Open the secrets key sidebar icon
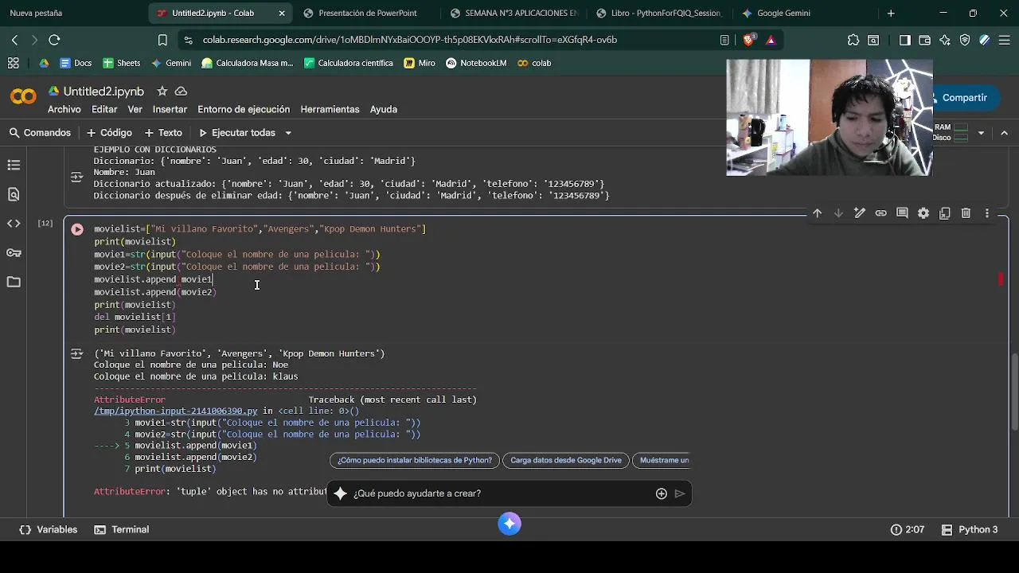 pos(14,253)
